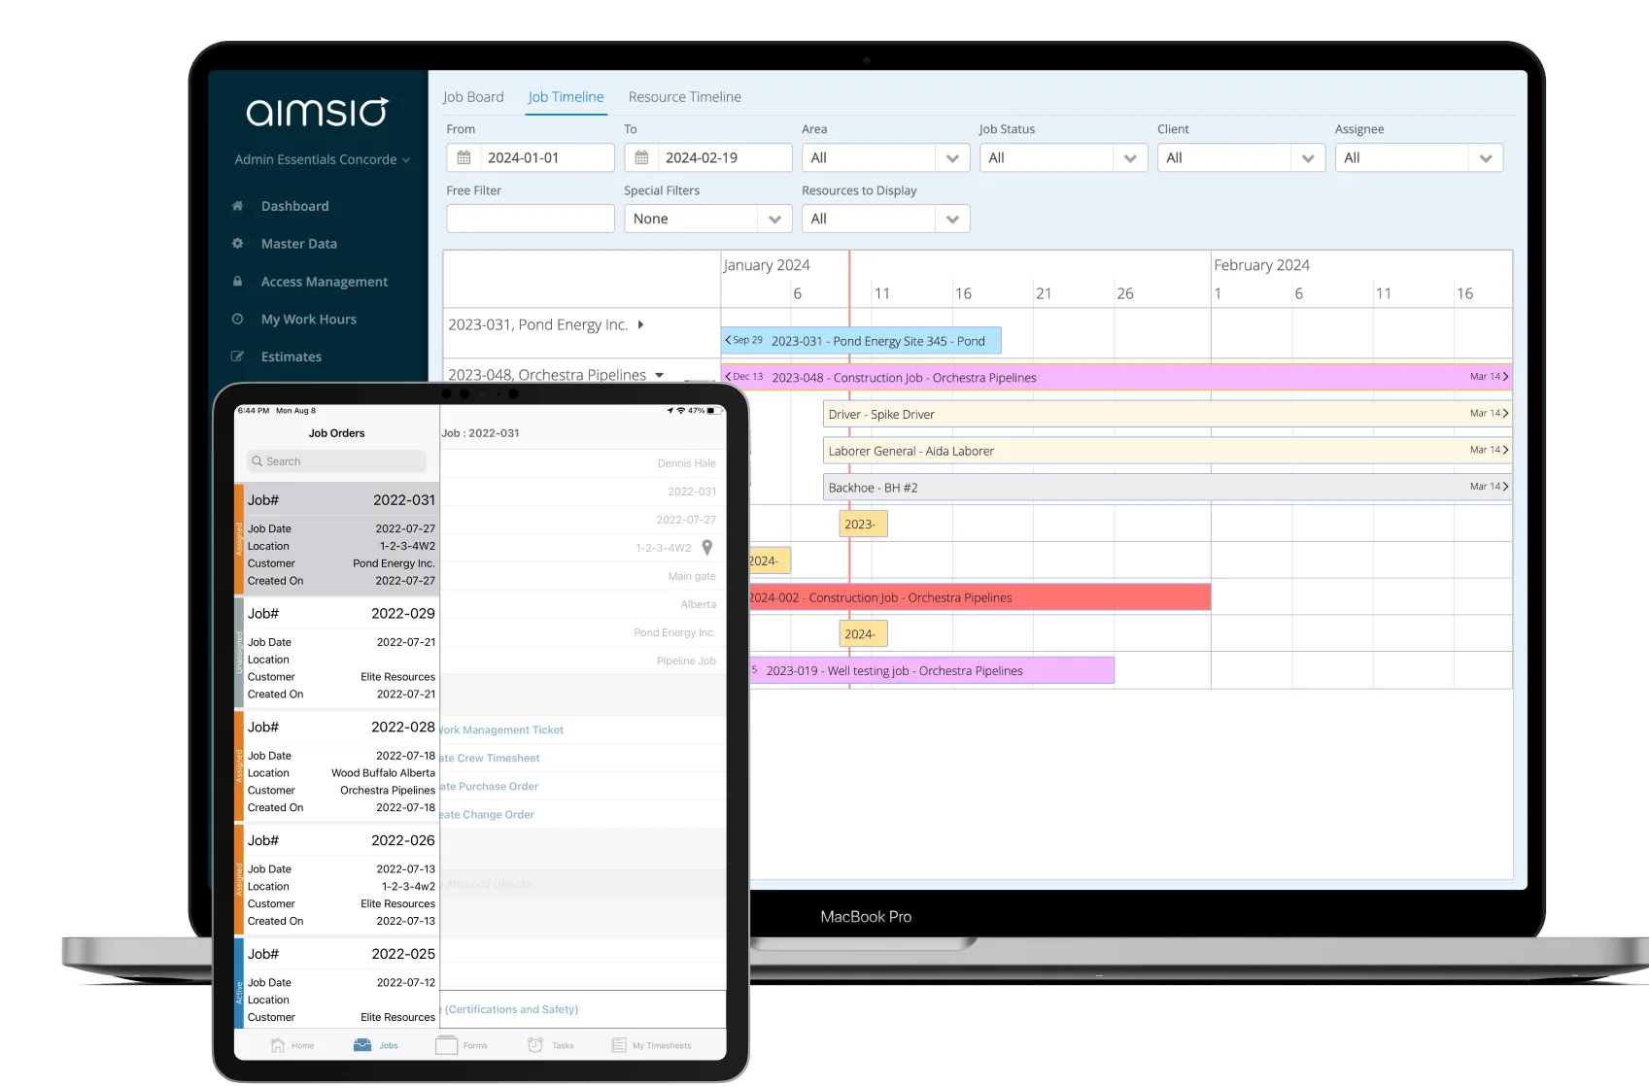Open Master Data menu item
Viewport: 1649px width, 1086px height.
(298, 244)
